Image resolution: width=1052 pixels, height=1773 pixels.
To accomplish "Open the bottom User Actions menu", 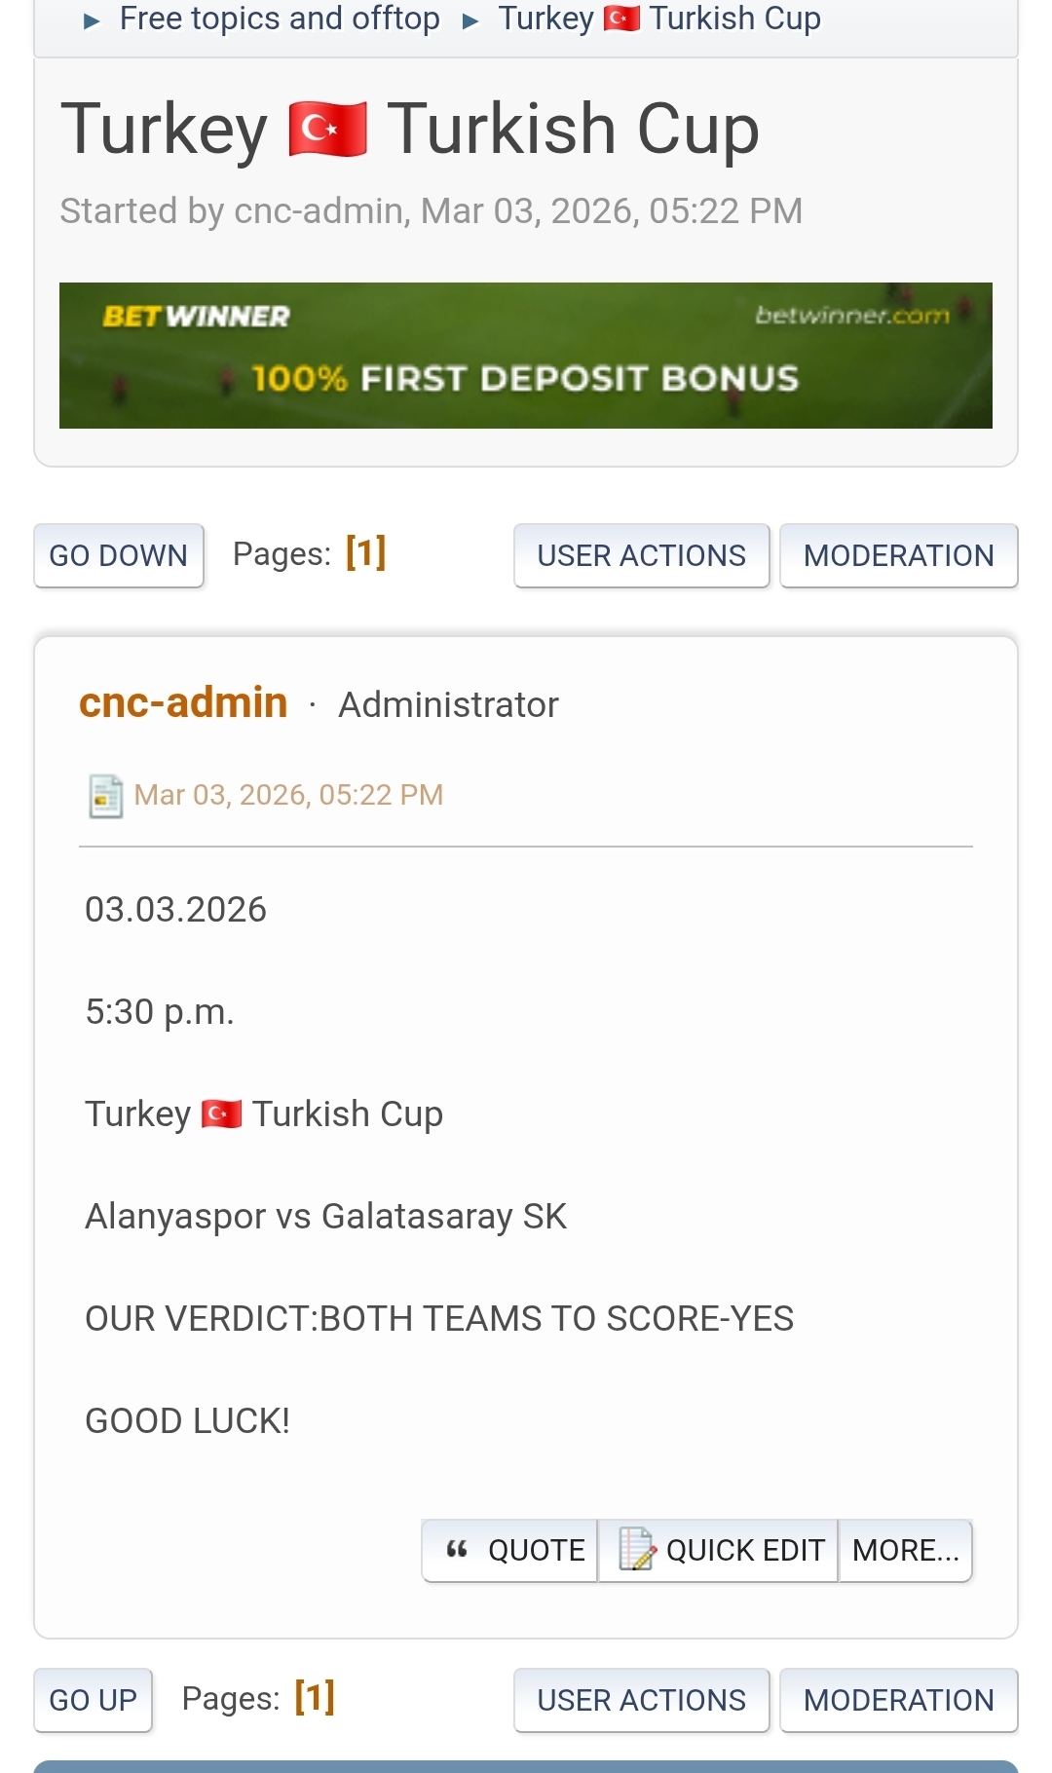I will 641,1700.
